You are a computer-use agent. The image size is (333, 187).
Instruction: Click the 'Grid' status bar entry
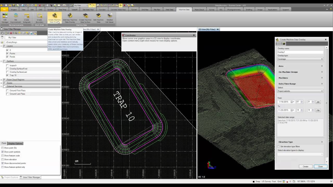279,182
